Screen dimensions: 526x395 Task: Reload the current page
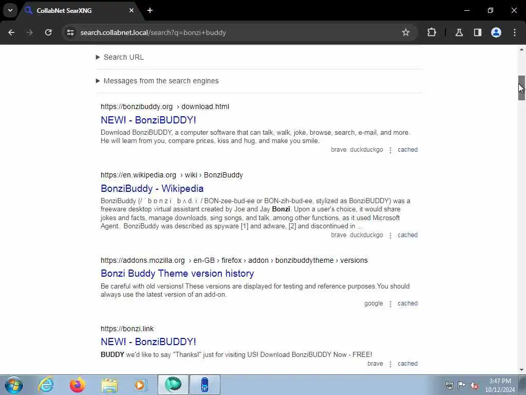(x=48, y=32)
